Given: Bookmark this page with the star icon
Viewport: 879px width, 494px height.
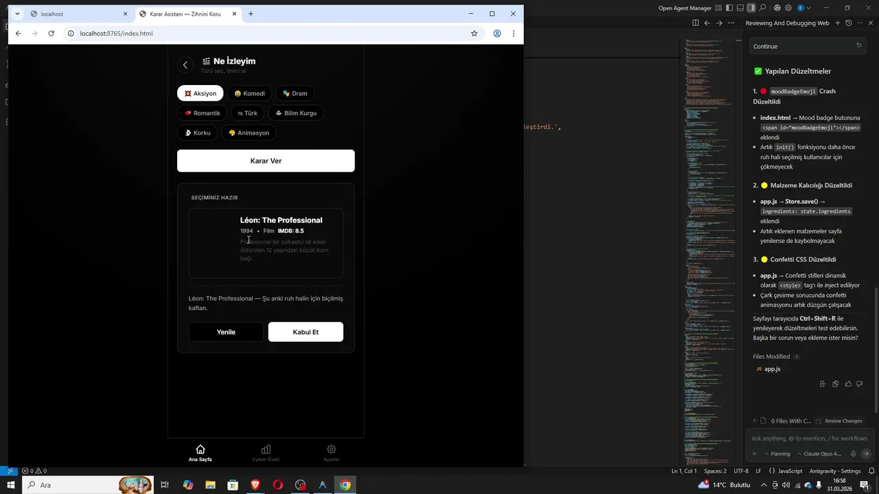Looking at the screenshot, I should coord(474,33).
